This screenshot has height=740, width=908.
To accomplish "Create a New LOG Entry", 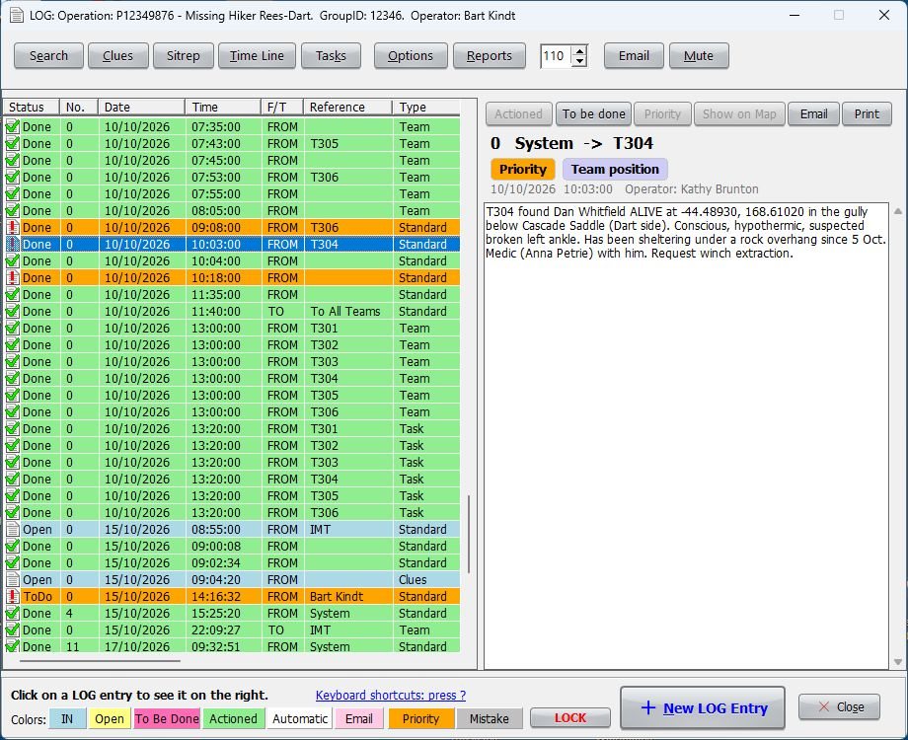I will 703,707.
